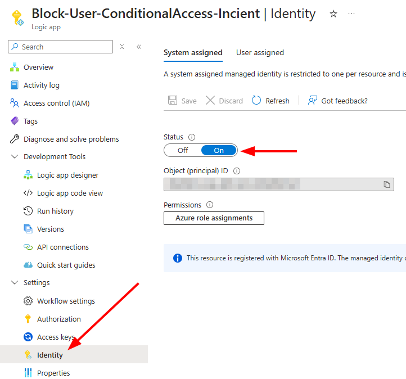Refresh the Identity page
This screenshot has width=406, height=379.
pyautogui.click(x=270, y=101)
